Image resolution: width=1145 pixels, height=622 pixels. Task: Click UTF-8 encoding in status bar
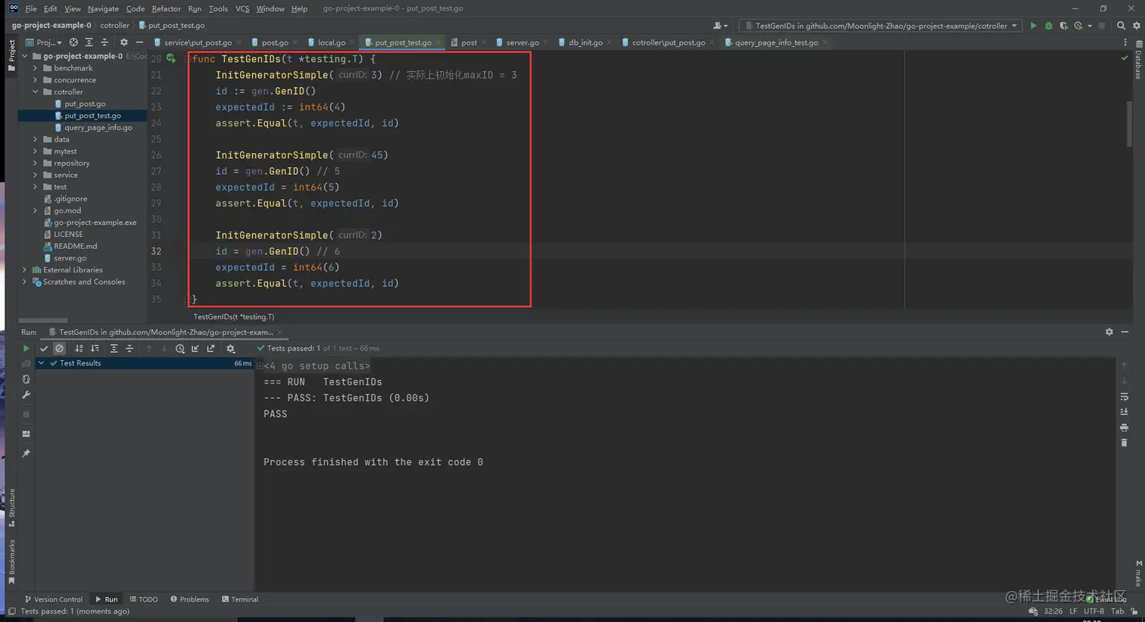point(1094,611)
